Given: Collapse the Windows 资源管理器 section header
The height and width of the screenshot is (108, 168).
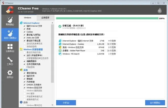Looking at the screenshot, I should [33, 49].
